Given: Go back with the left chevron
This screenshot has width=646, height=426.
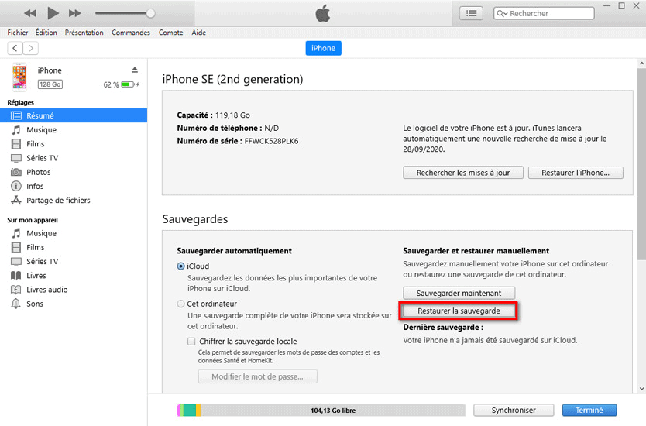Looking at the screenshot, I should click(15, 48).
